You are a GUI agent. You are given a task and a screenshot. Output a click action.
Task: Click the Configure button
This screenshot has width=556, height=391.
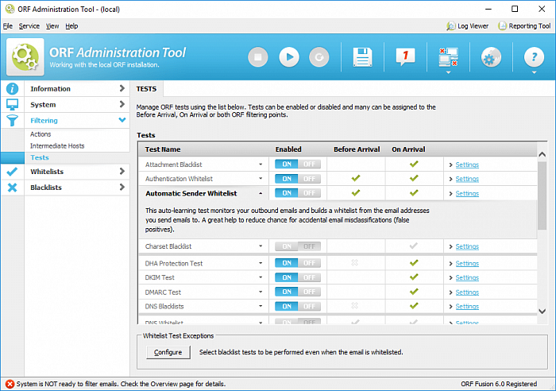tap(168, 352)
